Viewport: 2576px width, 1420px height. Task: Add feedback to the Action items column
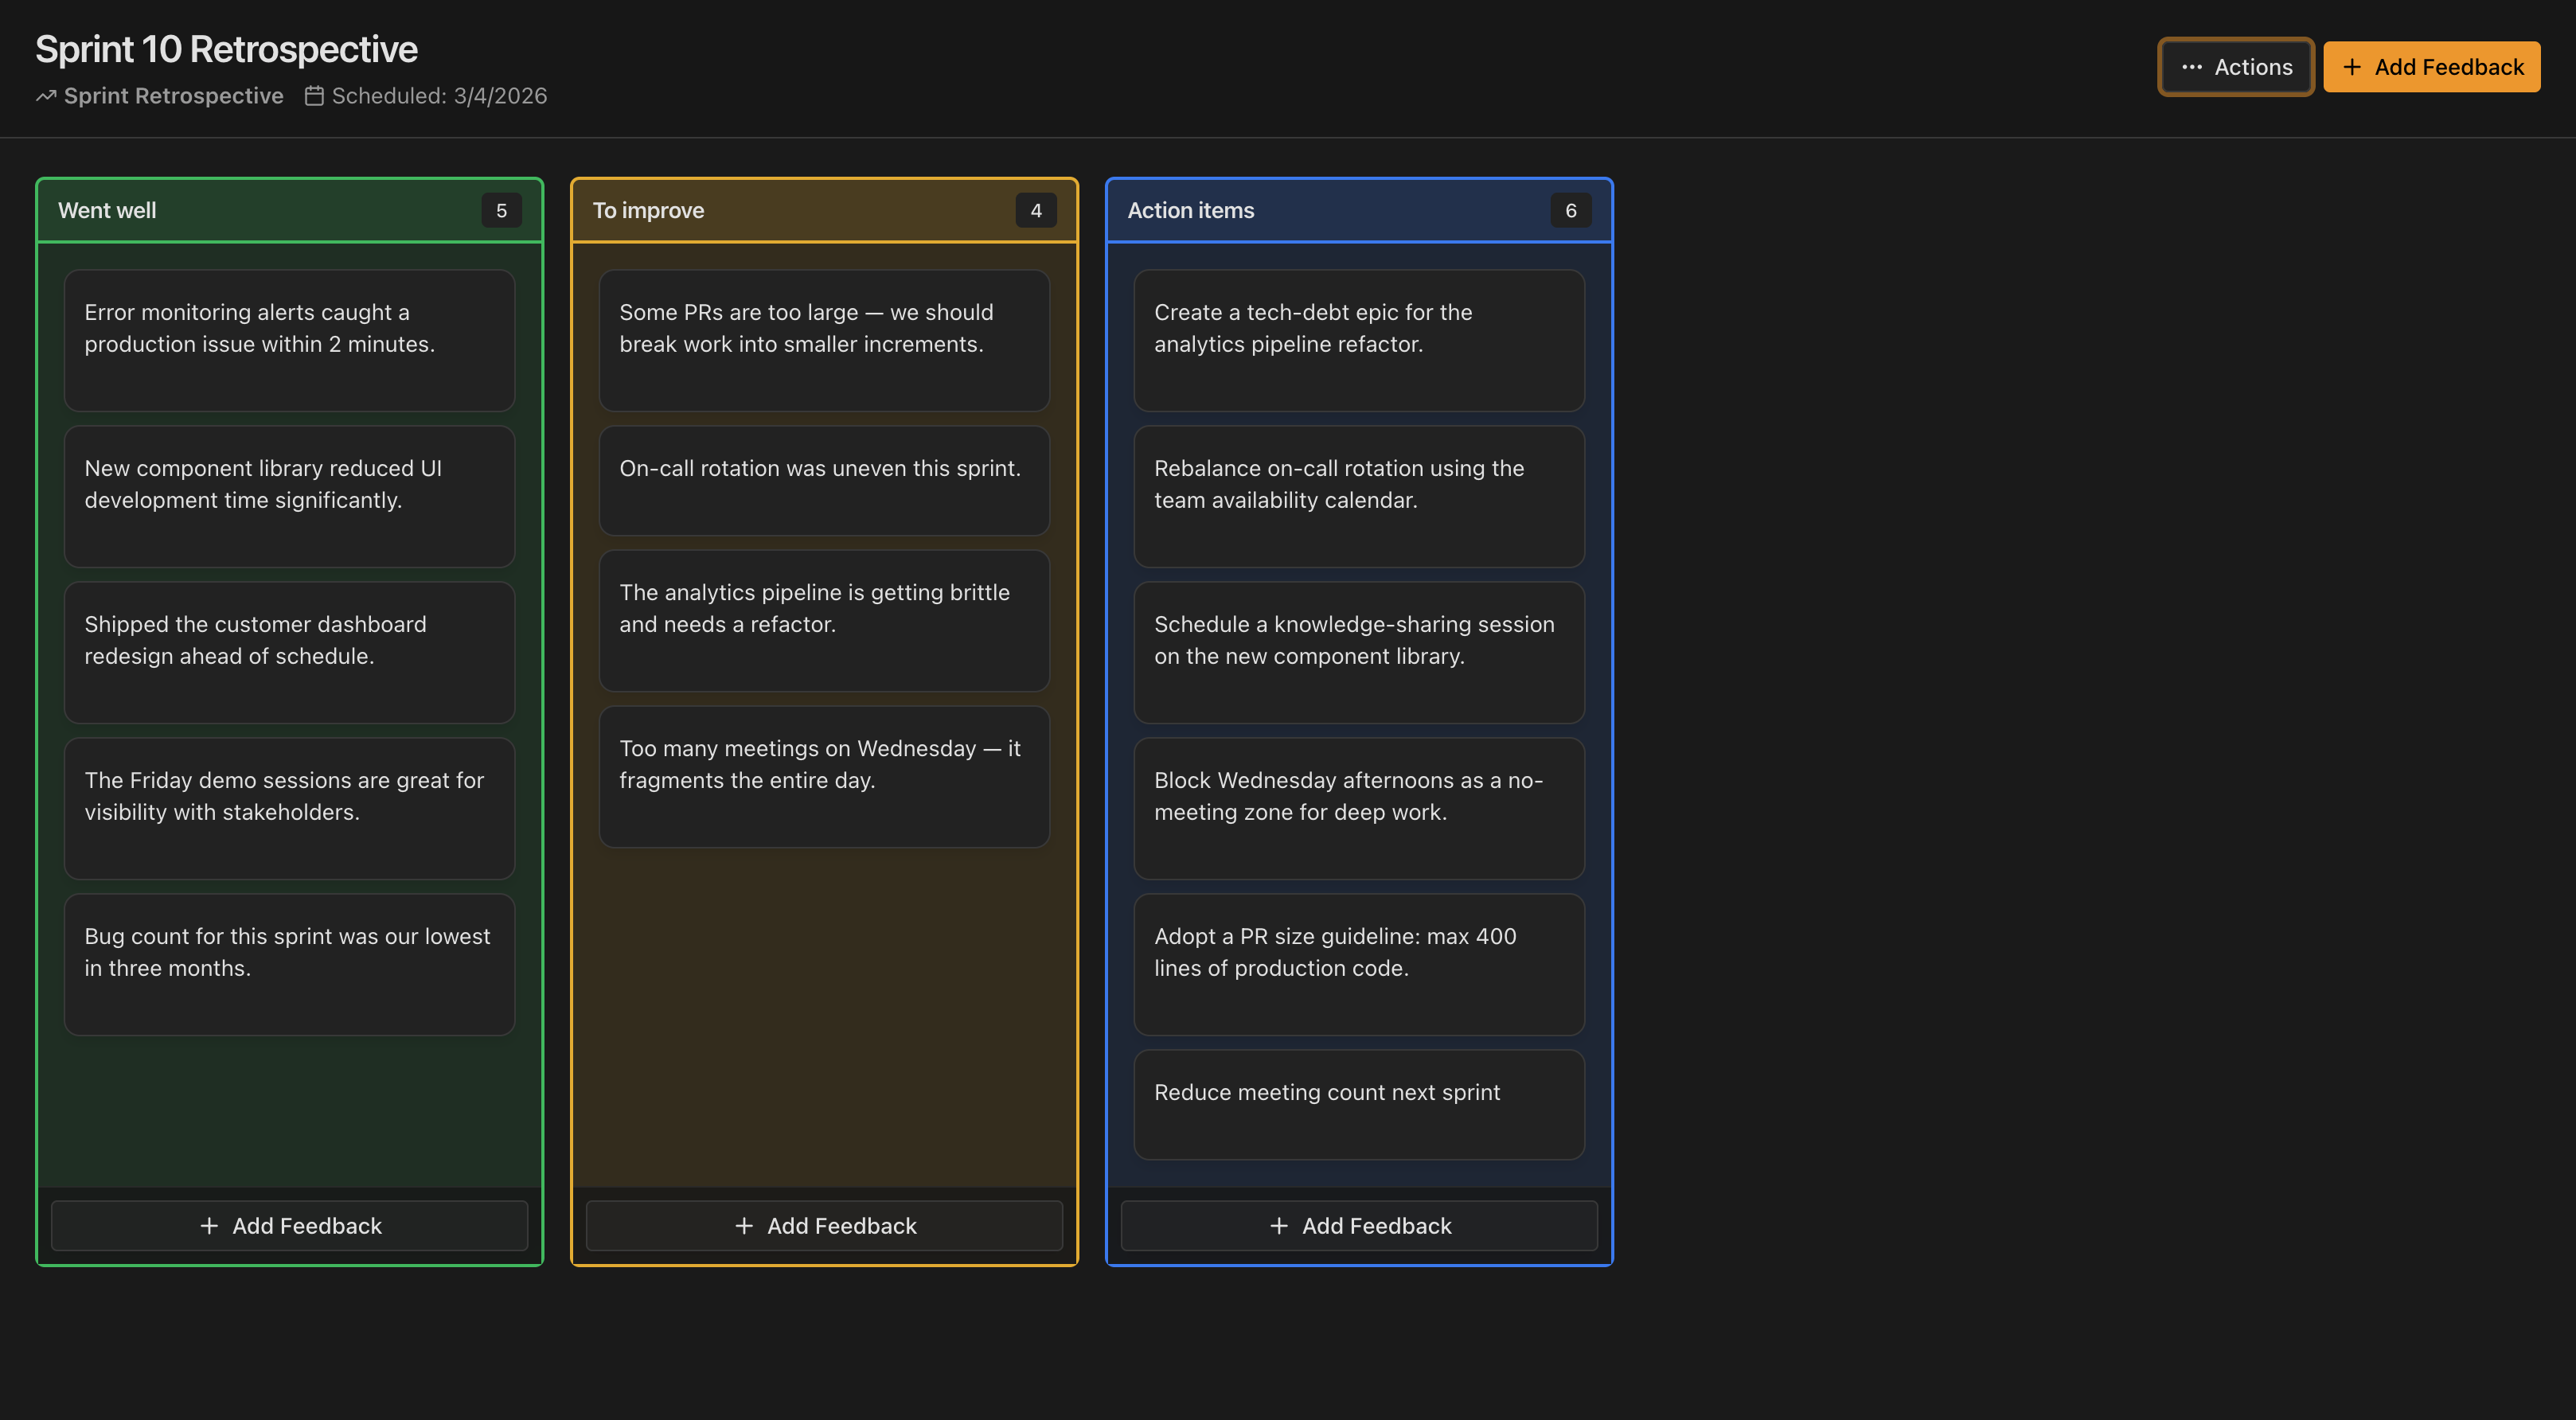click(x=1359, y=1225)
